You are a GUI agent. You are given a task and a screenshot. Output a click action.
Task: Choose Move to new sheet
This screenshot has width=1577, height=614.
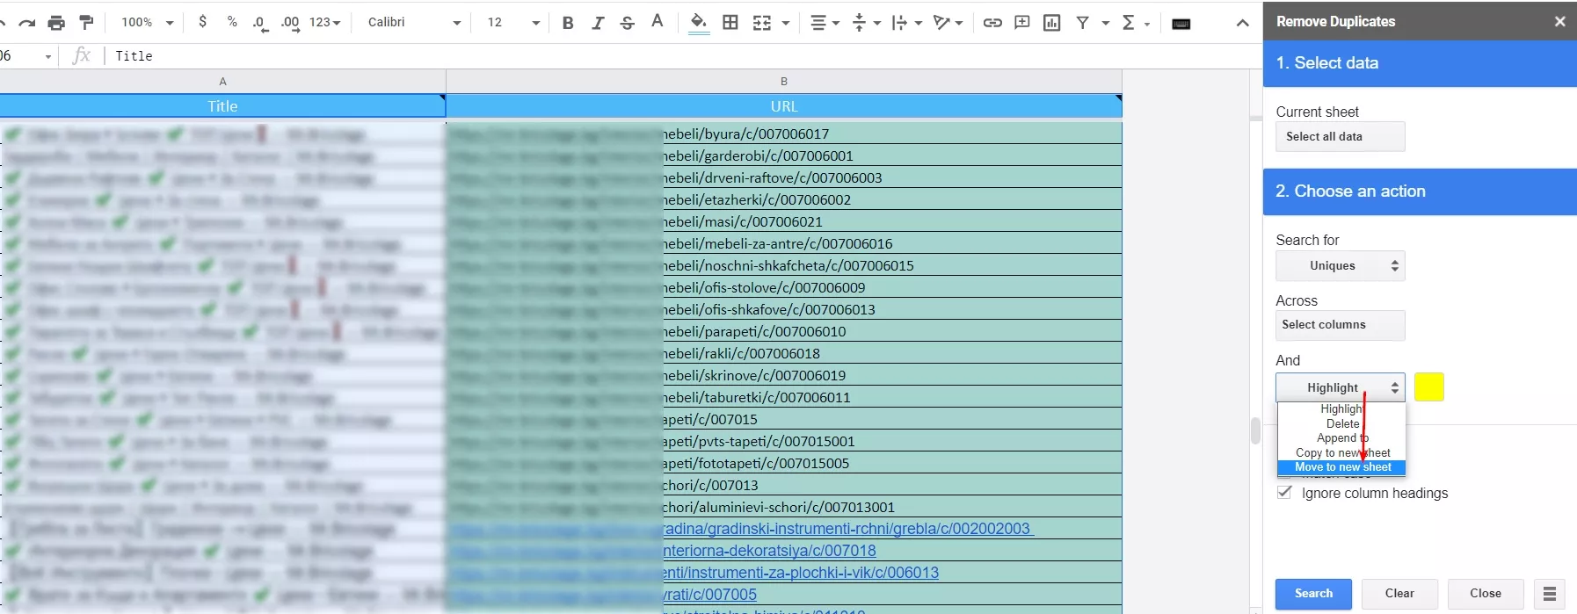pyautogui.click(x=1341, y=467)
